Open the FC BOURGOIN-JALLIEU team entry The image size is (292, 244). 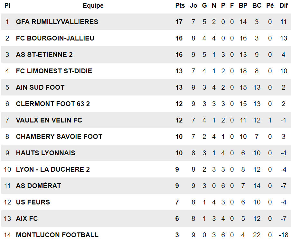(55, 38)
